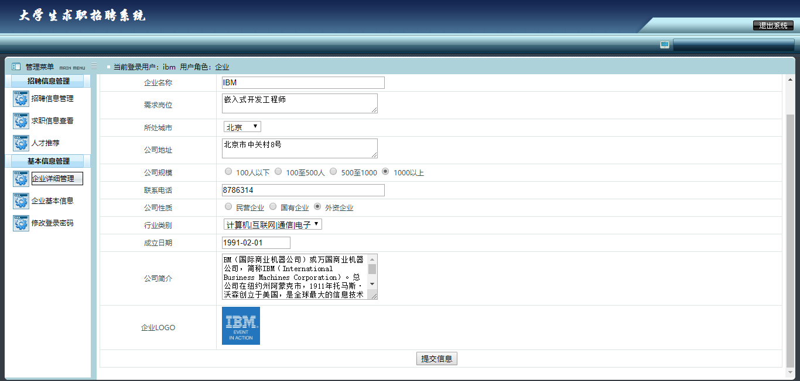The height and width of the screenshot is (381, 800).
Task: Open the 企业基本信息 menu item
Action: (53, 201)
